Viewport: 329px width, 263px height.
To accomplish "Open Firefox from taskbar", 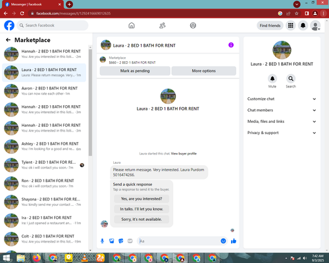I will pyautogui.click(x=37, y=258).
